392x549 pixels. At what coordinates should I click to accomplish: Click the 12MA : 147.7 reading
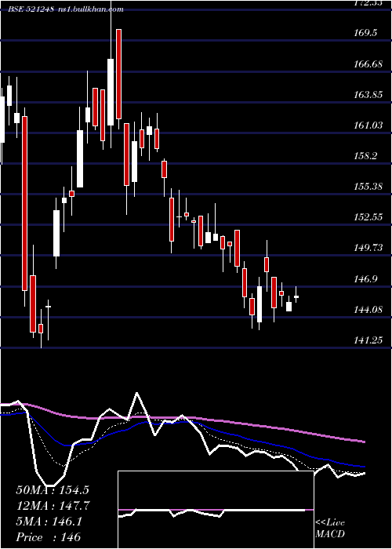[53, 506]
